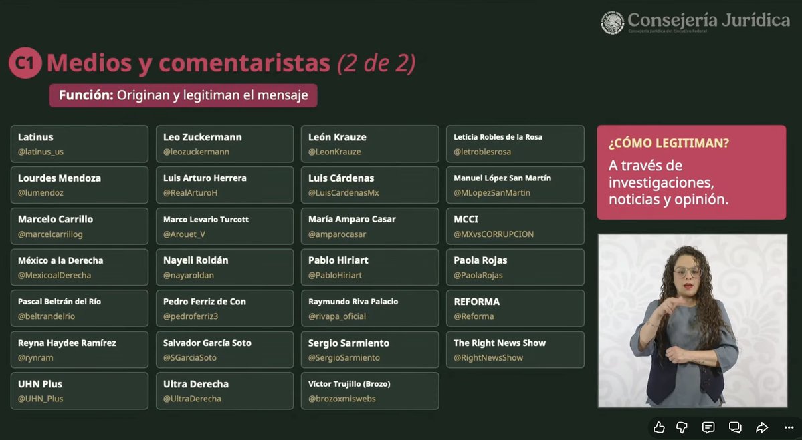Select the Ultra Derecha card

tap(225, 391)
